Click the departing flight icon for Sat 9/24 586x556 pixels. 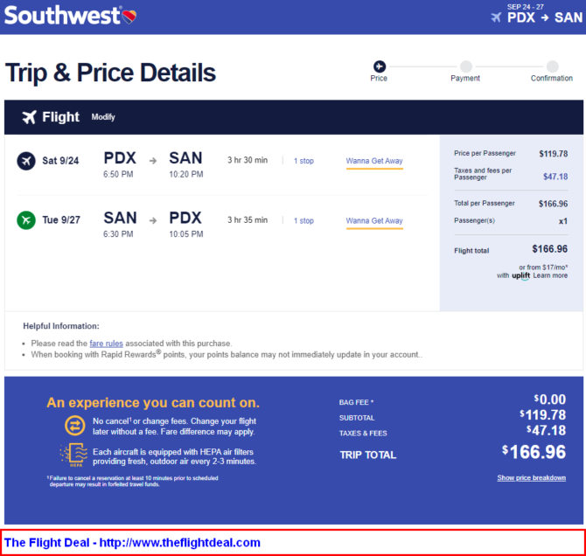pyautogui.click(x=26, y=160)
